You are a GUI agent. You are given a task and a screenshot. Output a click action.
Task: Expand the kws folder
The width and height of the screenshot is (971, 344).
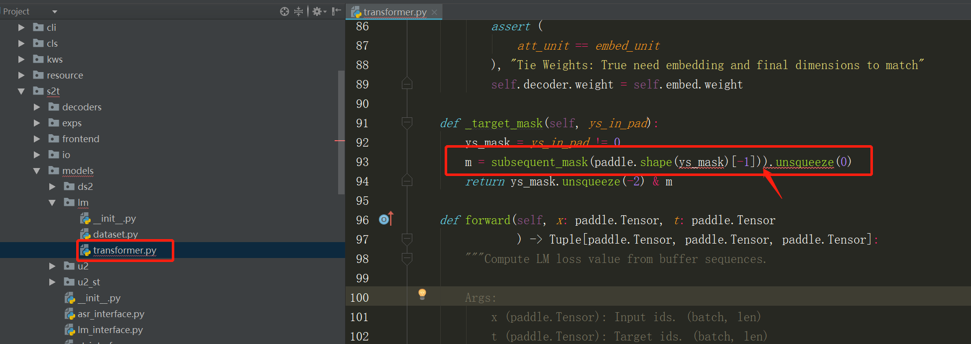coord(21,59)
